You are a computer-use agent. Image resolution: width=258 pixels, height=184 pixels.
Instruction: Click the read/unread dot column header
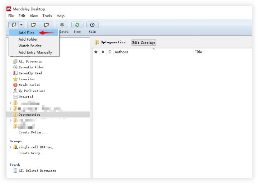click(103, 52)
